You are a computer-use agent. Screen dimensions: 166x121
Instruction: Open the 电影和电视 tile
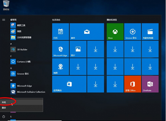pyautogui.click(x=150, y=32)
